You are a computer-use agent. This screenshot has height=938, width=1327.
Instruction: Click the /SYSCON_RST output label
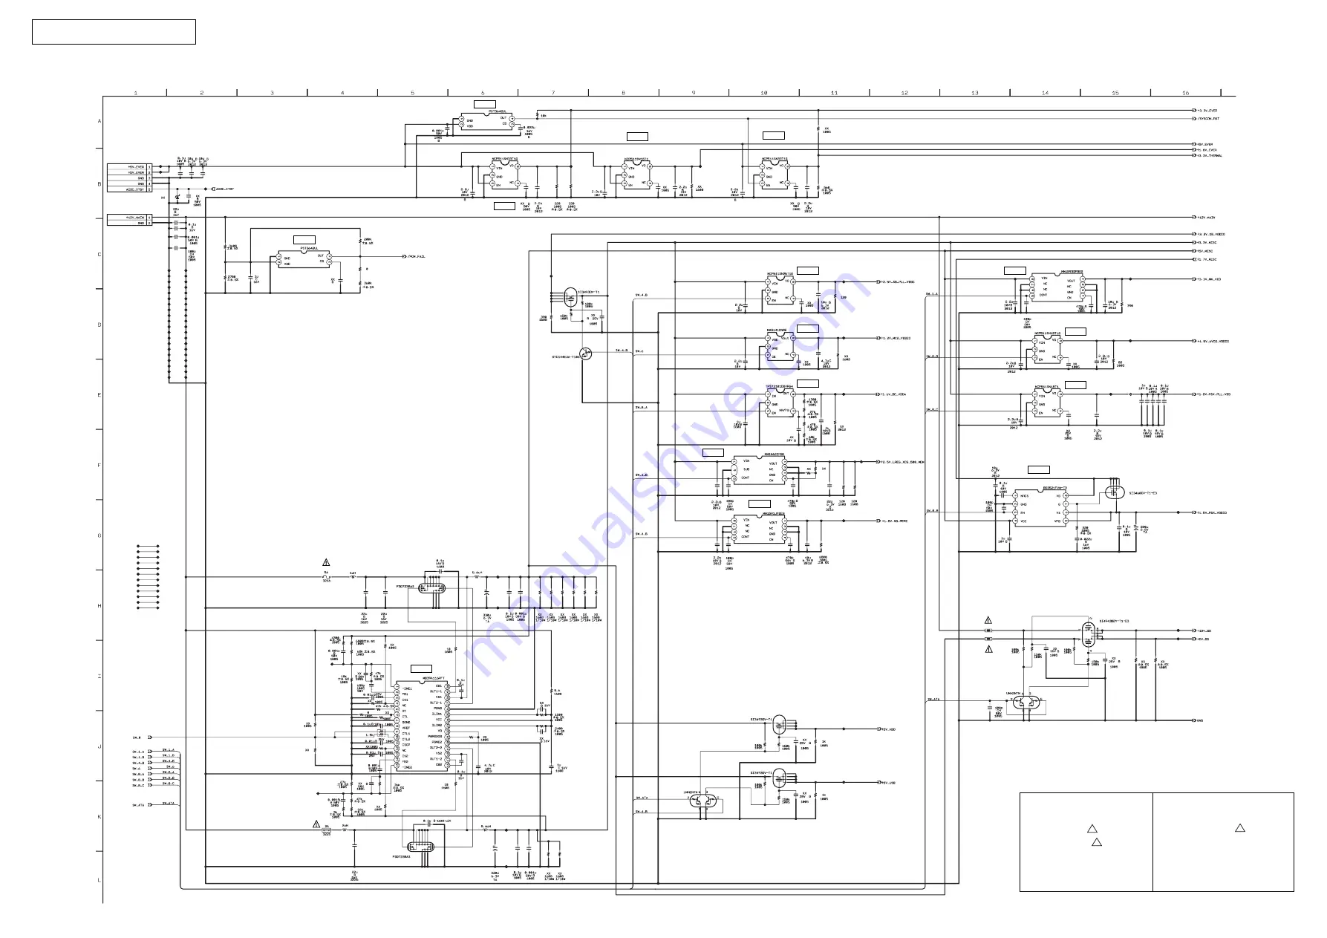point(1208,118)
